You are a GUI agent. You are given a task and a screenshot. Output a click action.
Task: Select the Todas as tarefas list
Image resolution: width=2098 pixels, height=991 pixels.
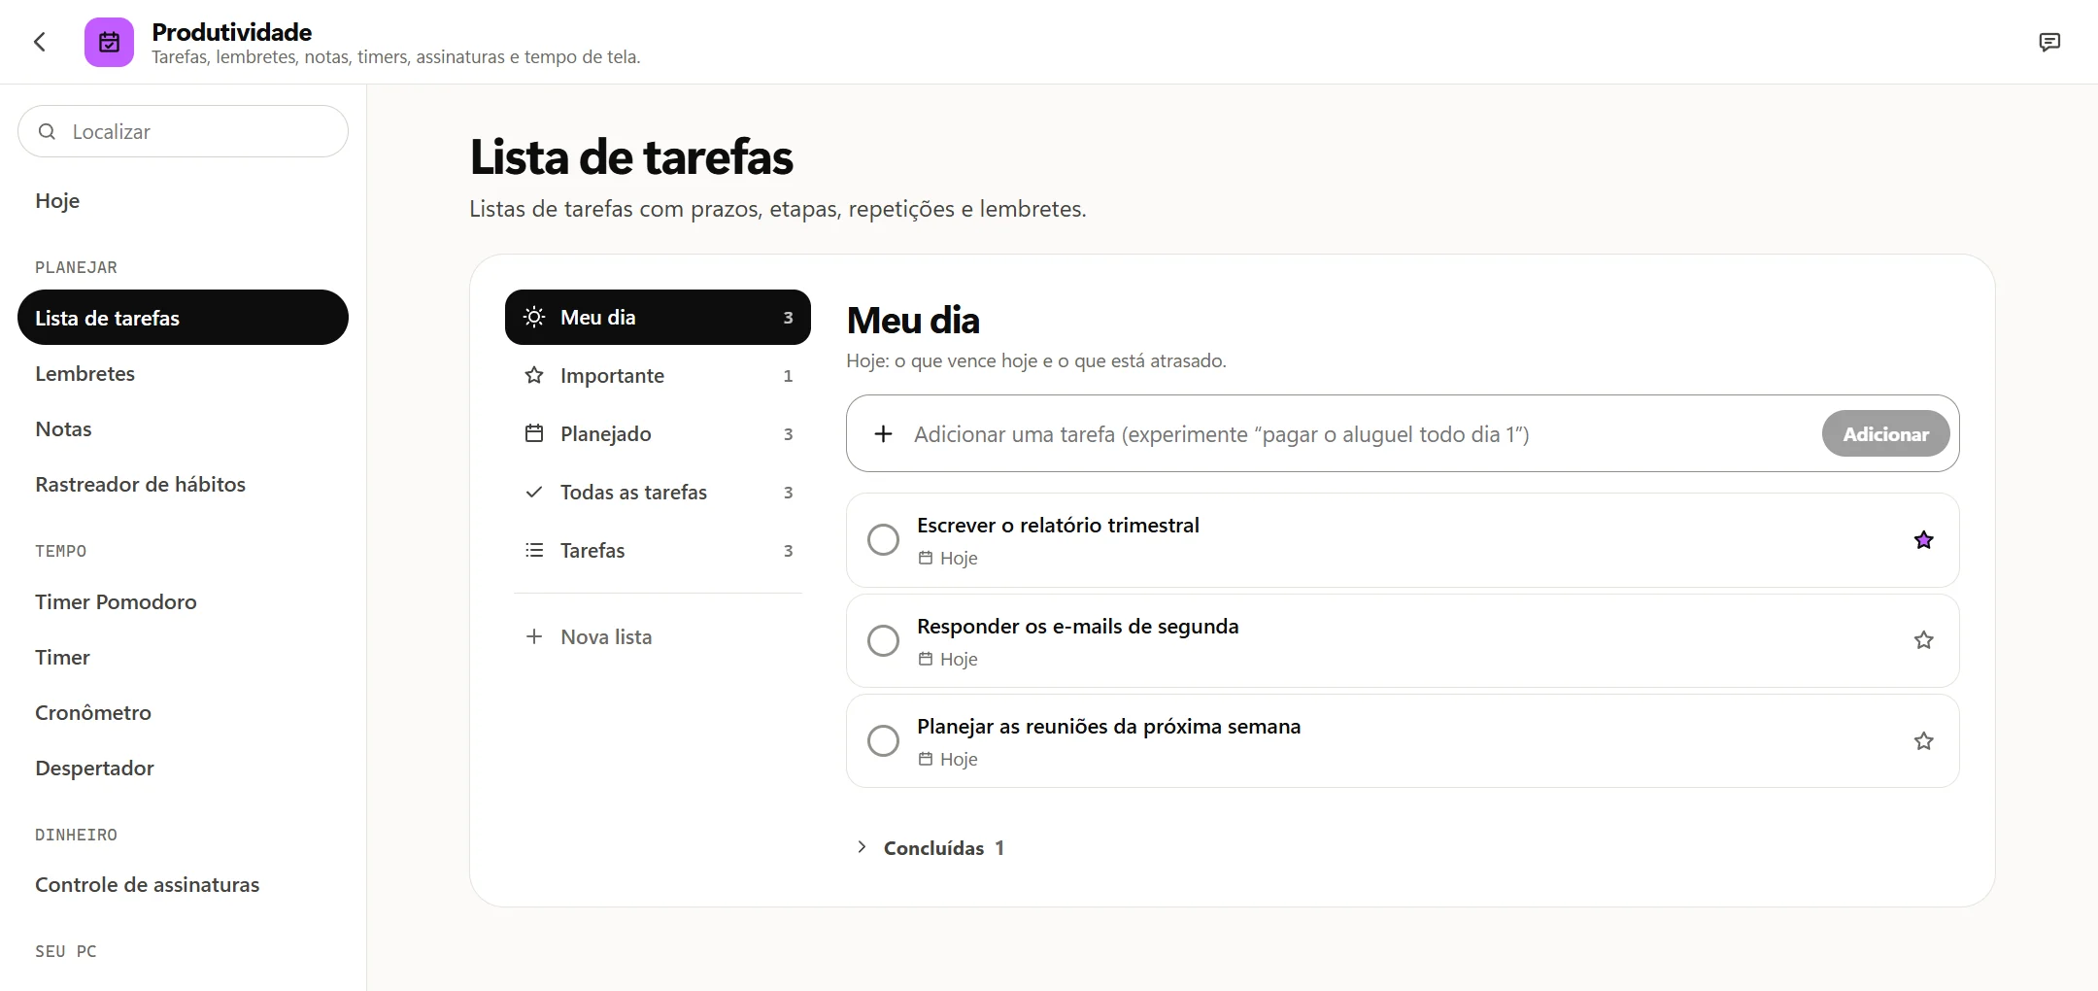(x=658, y=492)
